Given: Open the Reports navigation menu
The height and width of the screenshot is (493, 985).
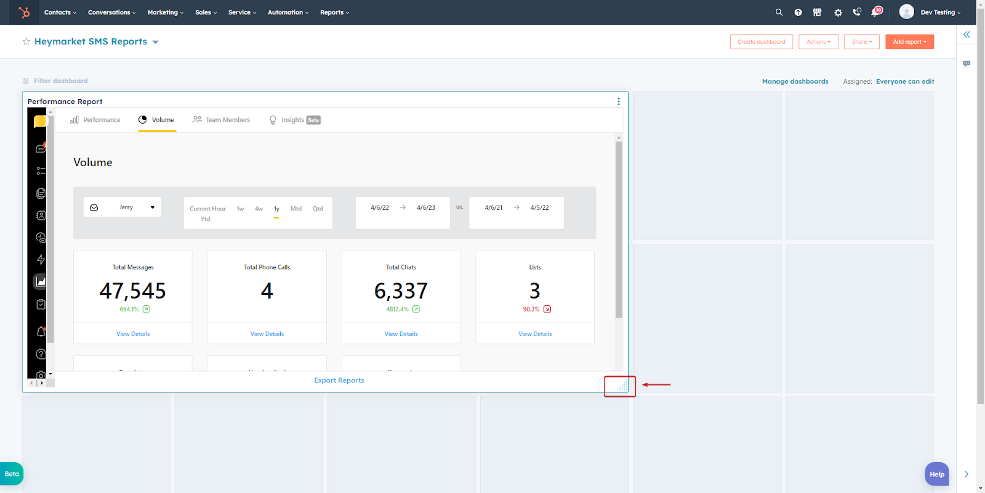Looking at the screenshot, I should [x=335, y=12].
